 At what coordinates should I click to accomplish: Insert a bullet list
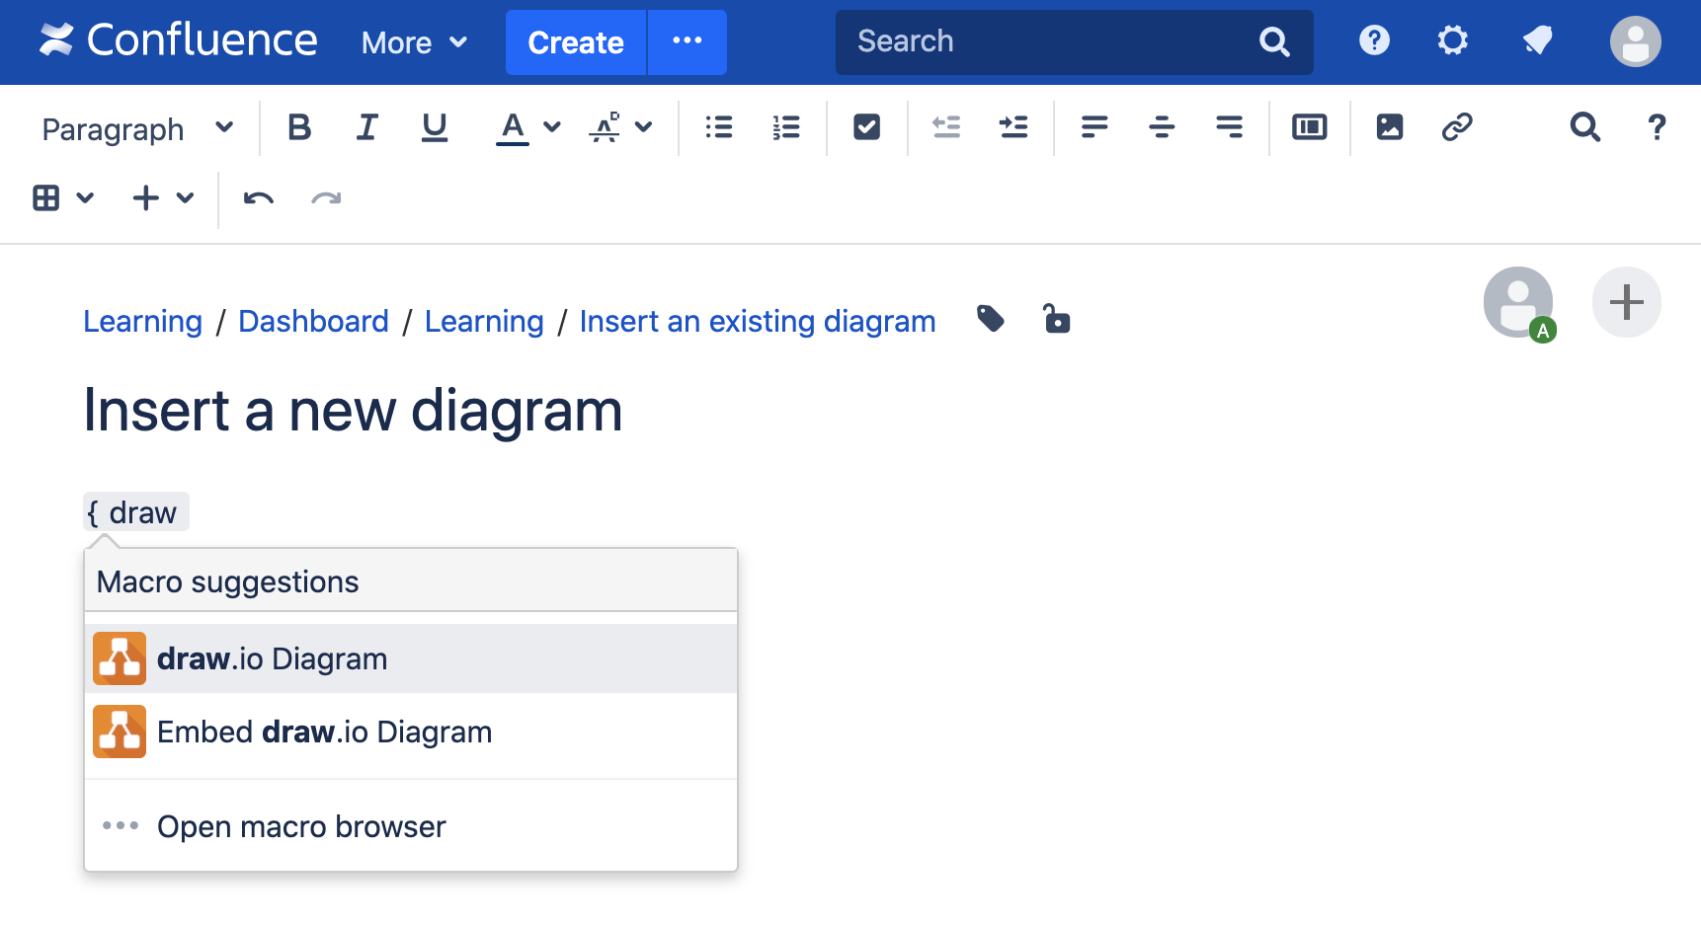click(719, 127)
